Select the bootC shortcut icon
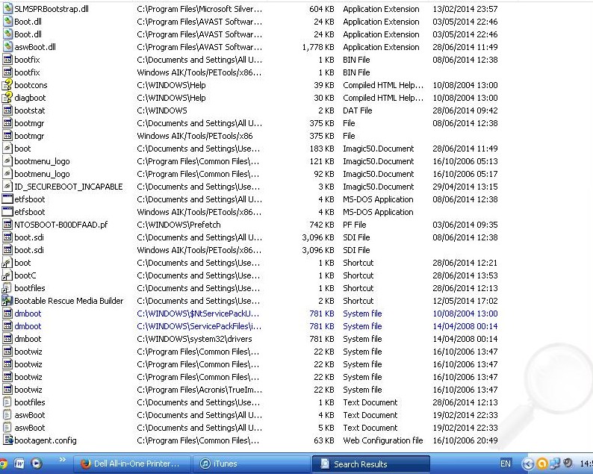Image resolution: width=593 pixels, height=474 pixels. [7, 275]
